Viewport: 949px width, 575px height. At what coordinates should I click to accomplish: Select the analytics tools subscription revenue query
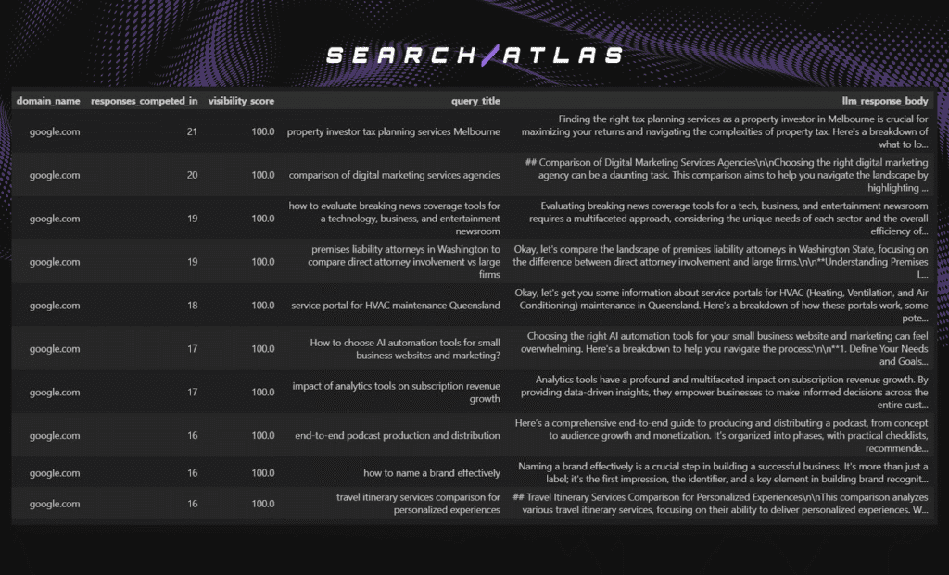pyautogui.click(x=396, y=393)
